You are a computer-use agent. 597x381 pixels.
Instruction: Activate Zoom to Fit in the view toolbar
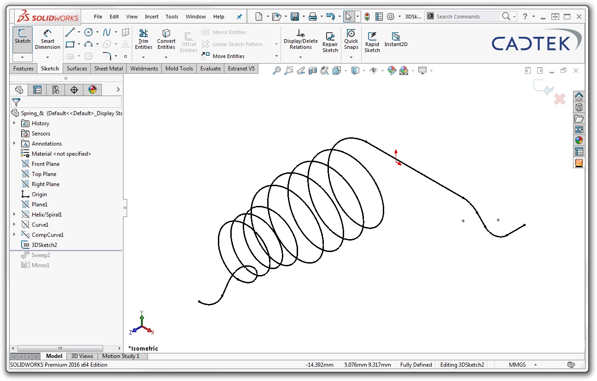click(x=276, y=70)
